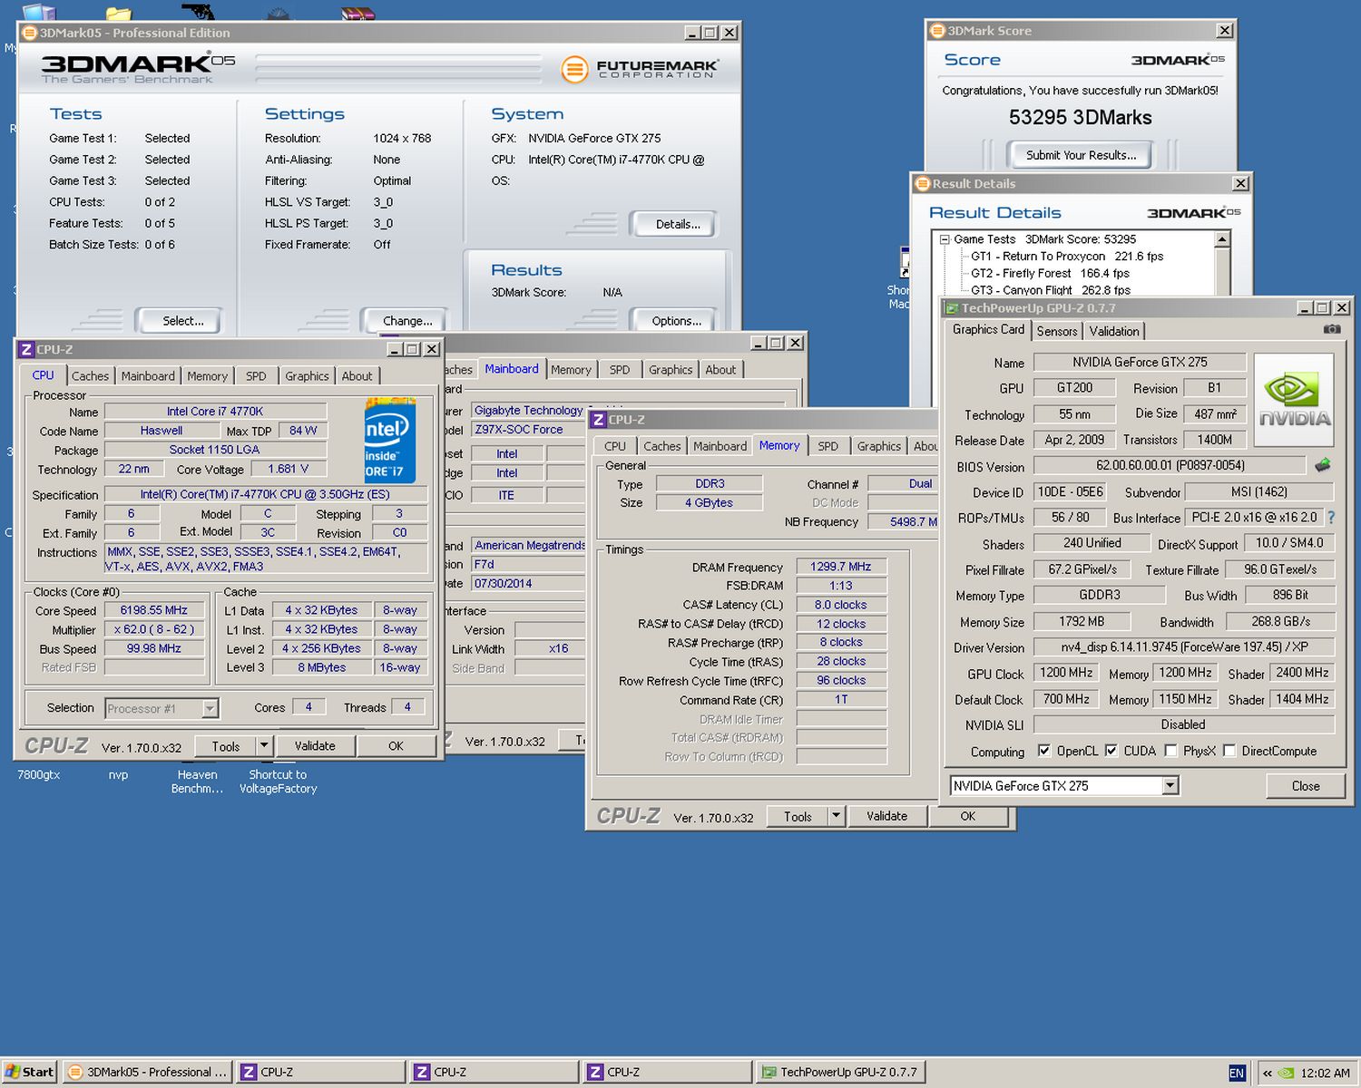The image size is (1361, 1088).
Task: Open Mainboard tab in the CPU tab window
Action: pyautogui.click(x=148, y=376)
